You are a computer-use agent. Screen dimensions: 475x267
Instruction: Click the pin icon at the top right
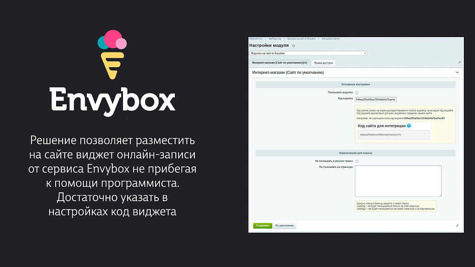click(x=460, y=62)
